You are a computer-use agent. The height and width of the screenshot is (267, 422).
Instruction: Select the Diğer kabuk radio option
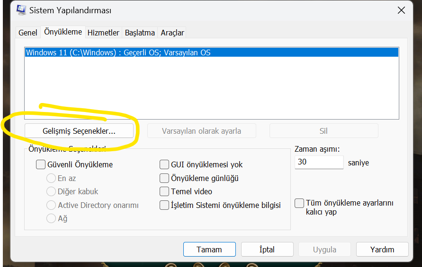51,191
